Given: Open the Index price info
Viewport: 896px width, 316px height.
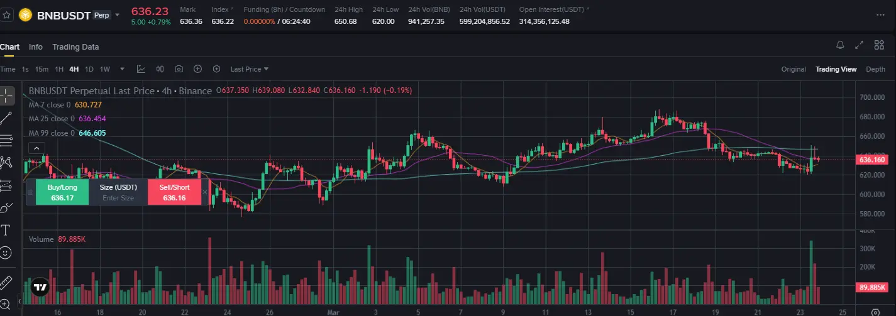Looking at the screenshot, I should (x=222, y=9).
